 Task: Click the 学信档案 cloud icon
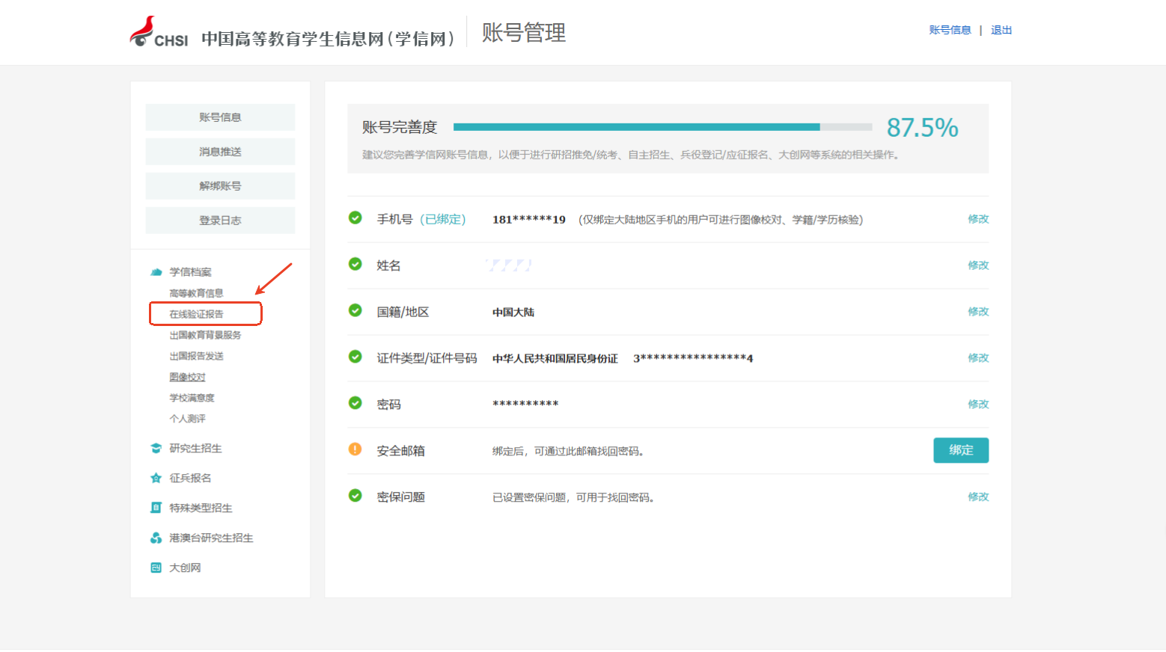tap(156, 272)
